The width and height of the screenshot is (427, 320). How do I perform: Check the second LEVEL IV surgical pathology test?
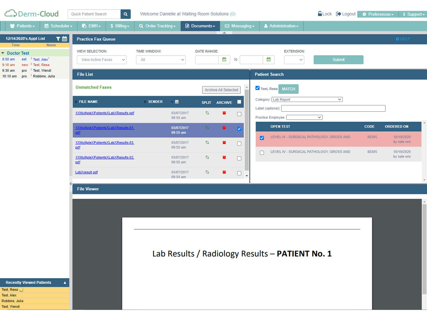click(262, 153)
